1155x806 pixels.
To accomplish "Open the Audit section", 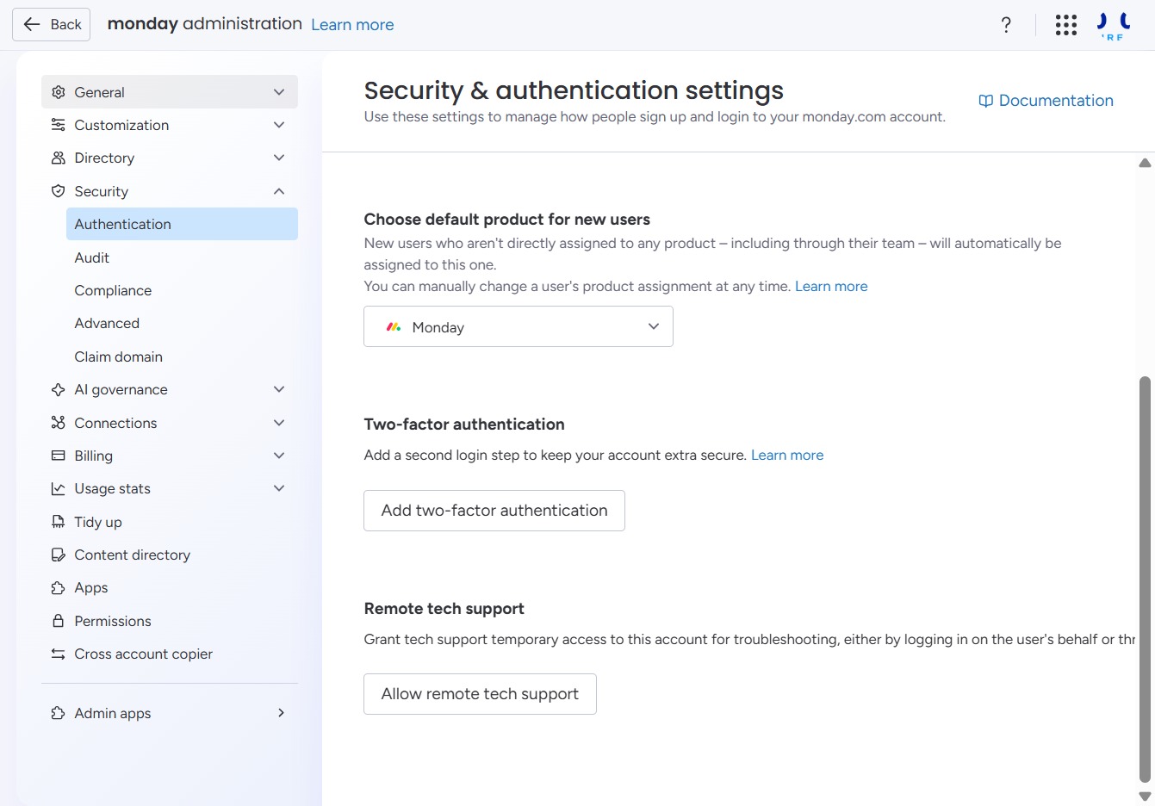I will (x=182, y=257).
